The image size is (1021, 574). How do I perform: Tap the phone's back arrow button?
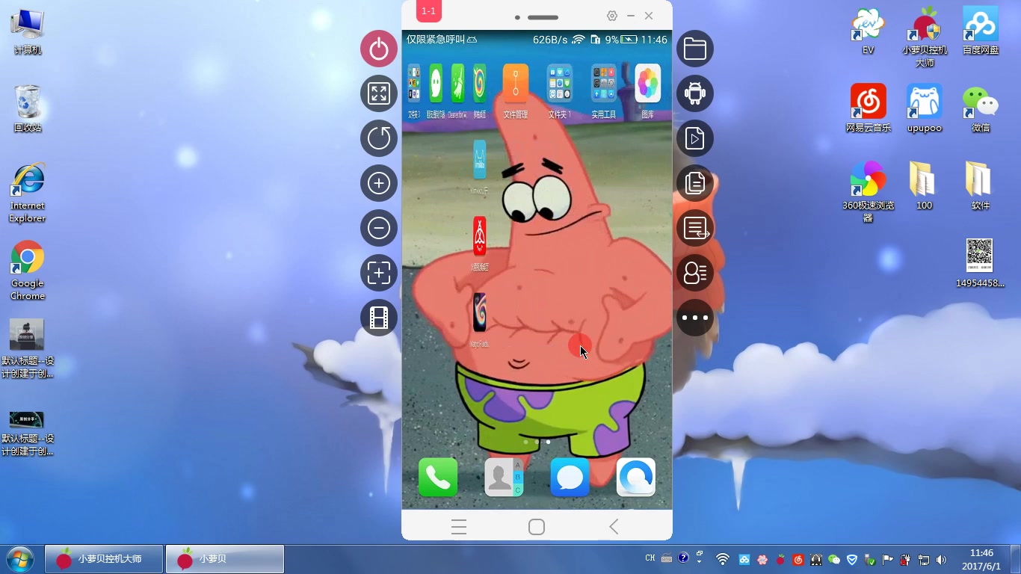(x=614, y=527)
